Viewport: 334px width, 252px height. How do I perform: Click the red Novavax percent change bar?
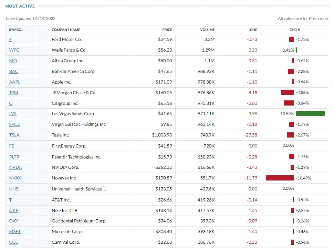pyautogui.click(x=280, y=178)
